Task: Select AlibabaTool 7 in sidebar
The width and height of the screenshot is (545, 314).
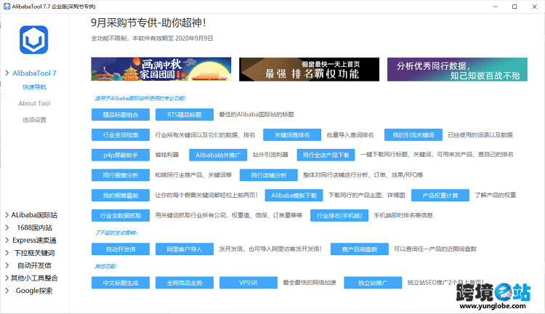Action: [34, 73]
